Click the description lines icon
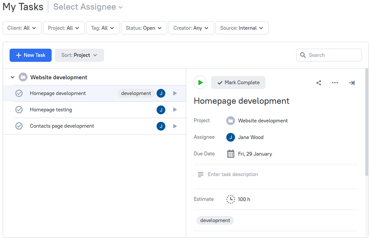This screenshot has width=370, height=239. pyautogui.click(x=201, y=175)
